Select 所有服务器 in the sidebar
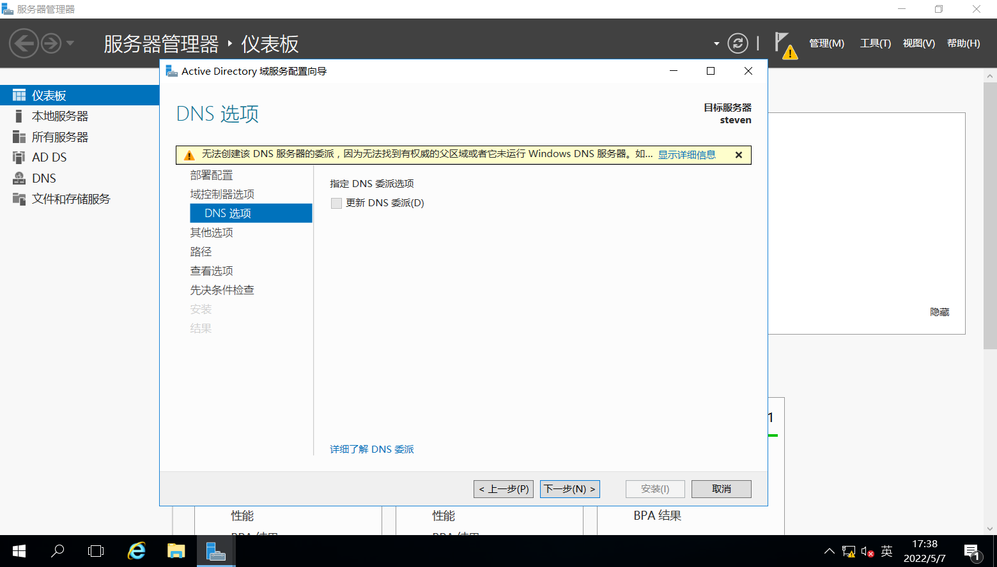Screen dimensions: 997x567 tap(79, 137)
